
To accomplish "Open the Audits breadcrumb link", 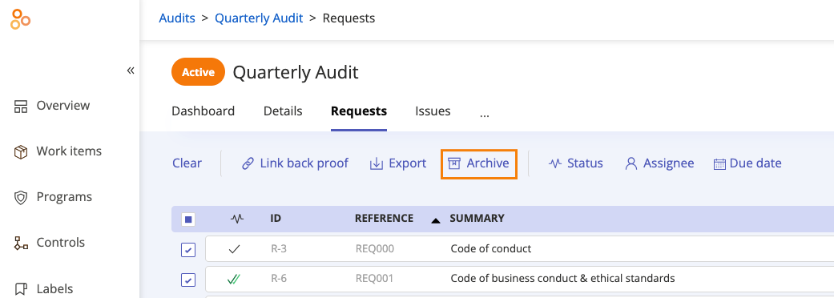I will 177,18.
